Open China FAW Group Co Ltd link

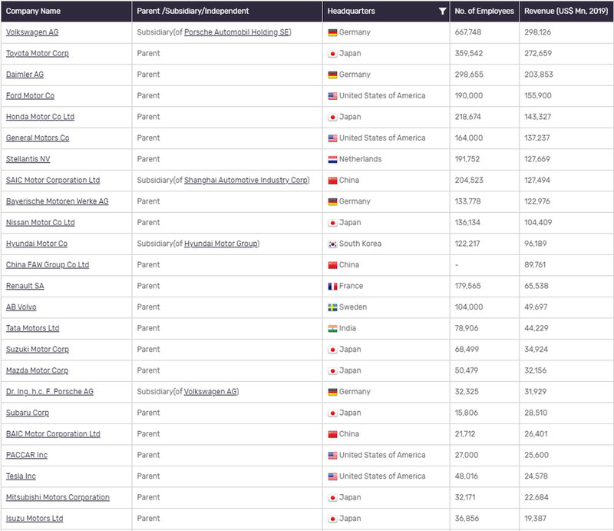click(x=48, y=265)
